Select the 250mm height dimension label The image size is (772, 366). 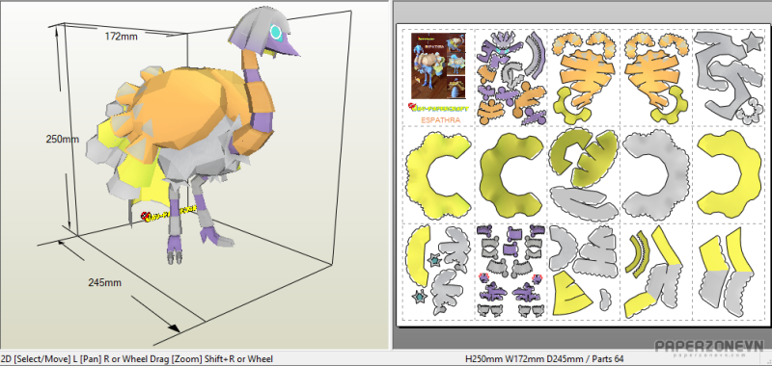pos(63,139)
